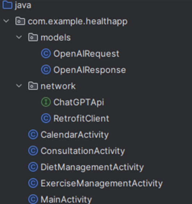Click the com.example.healthapp package icon
The image size is (192, 204).
(20, 21)
